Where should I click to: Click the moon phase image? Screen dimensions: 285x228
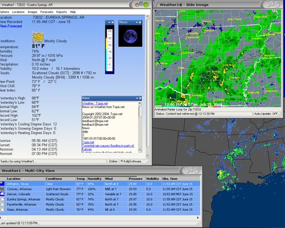131,36
